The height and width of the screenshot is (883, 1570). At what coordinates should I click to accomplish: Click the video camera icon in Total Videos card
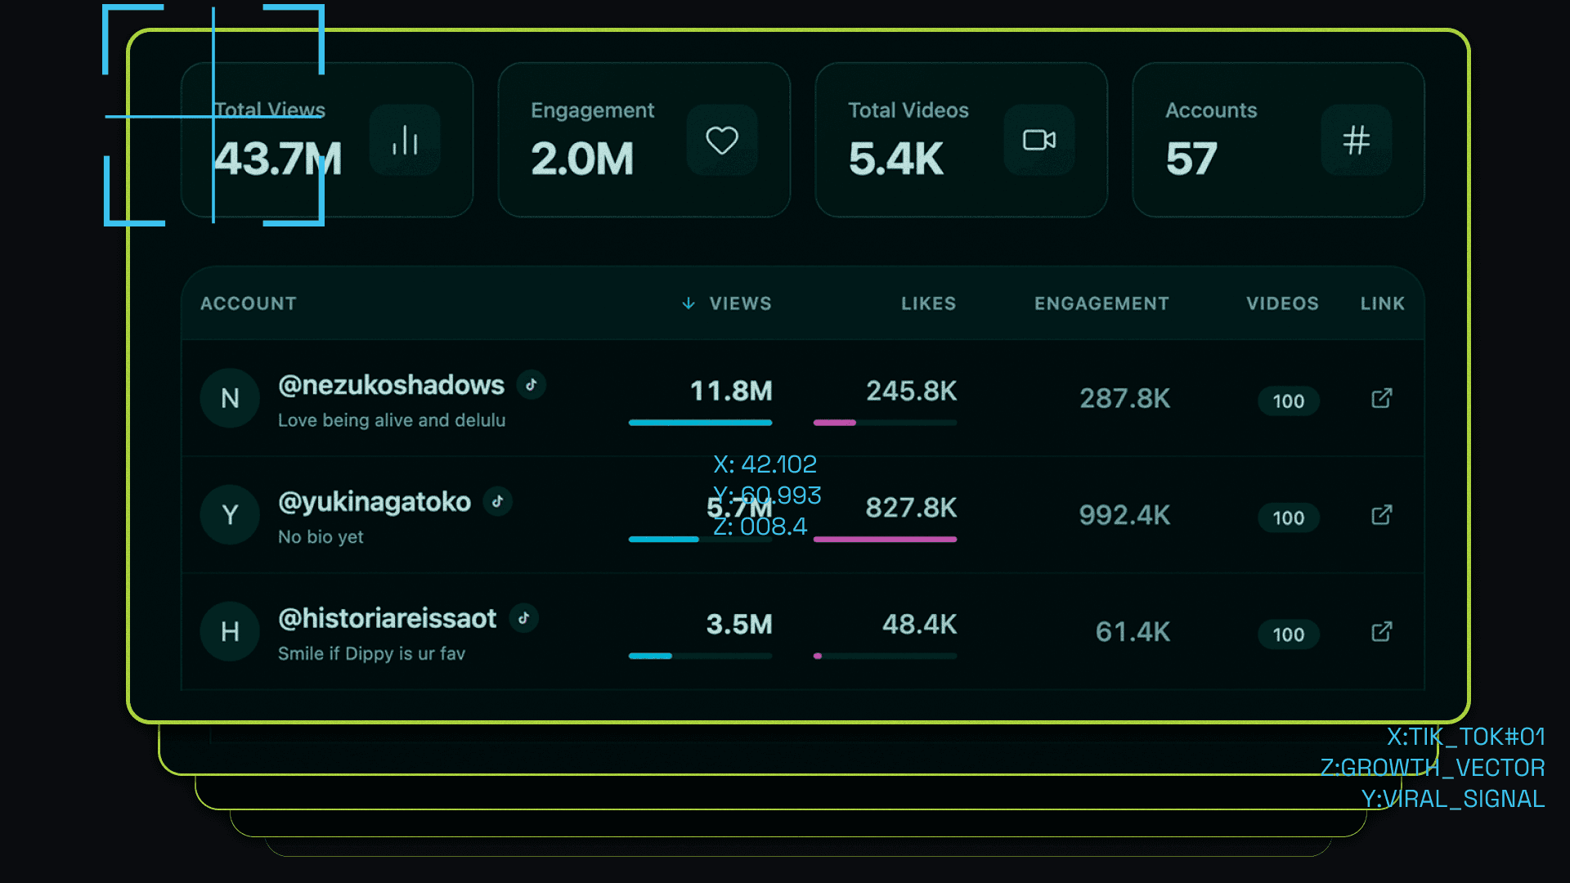coord(1039,140)
